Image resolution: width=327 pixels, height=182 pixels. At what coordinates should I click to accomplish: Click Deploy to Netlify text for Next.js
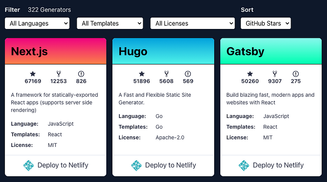tap(63, 165)
